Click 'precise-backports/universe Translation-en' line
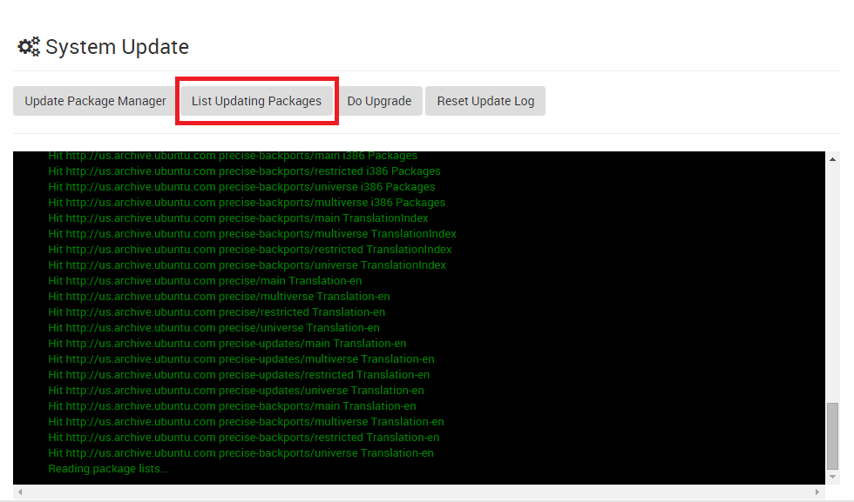 coord(241,453)
